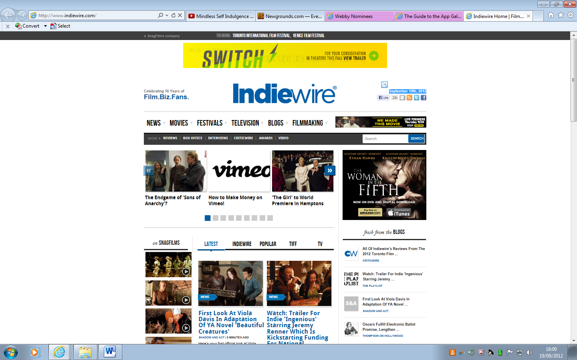Select the TIFF content tab

[x=293, y=244]
